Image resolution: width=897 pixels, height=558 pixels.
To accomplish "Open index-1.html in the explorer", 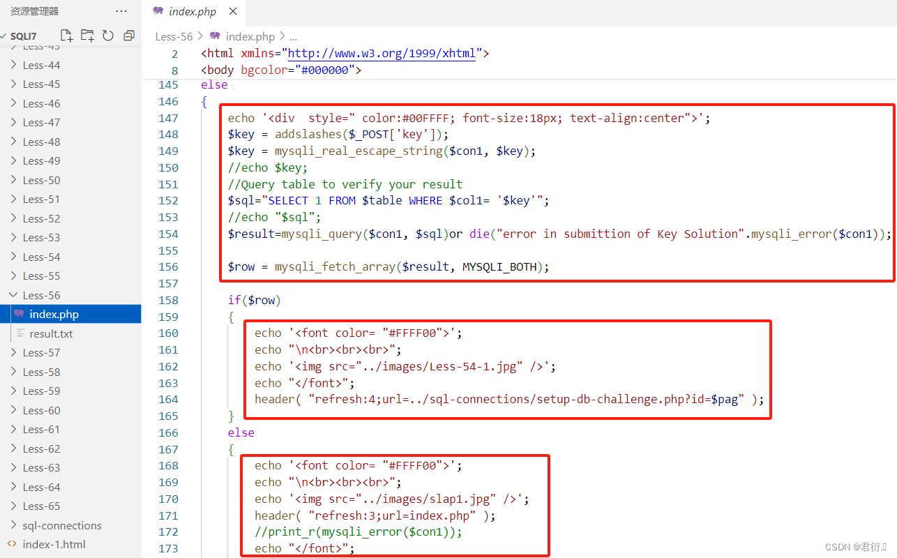I will (x=70, y=544).
